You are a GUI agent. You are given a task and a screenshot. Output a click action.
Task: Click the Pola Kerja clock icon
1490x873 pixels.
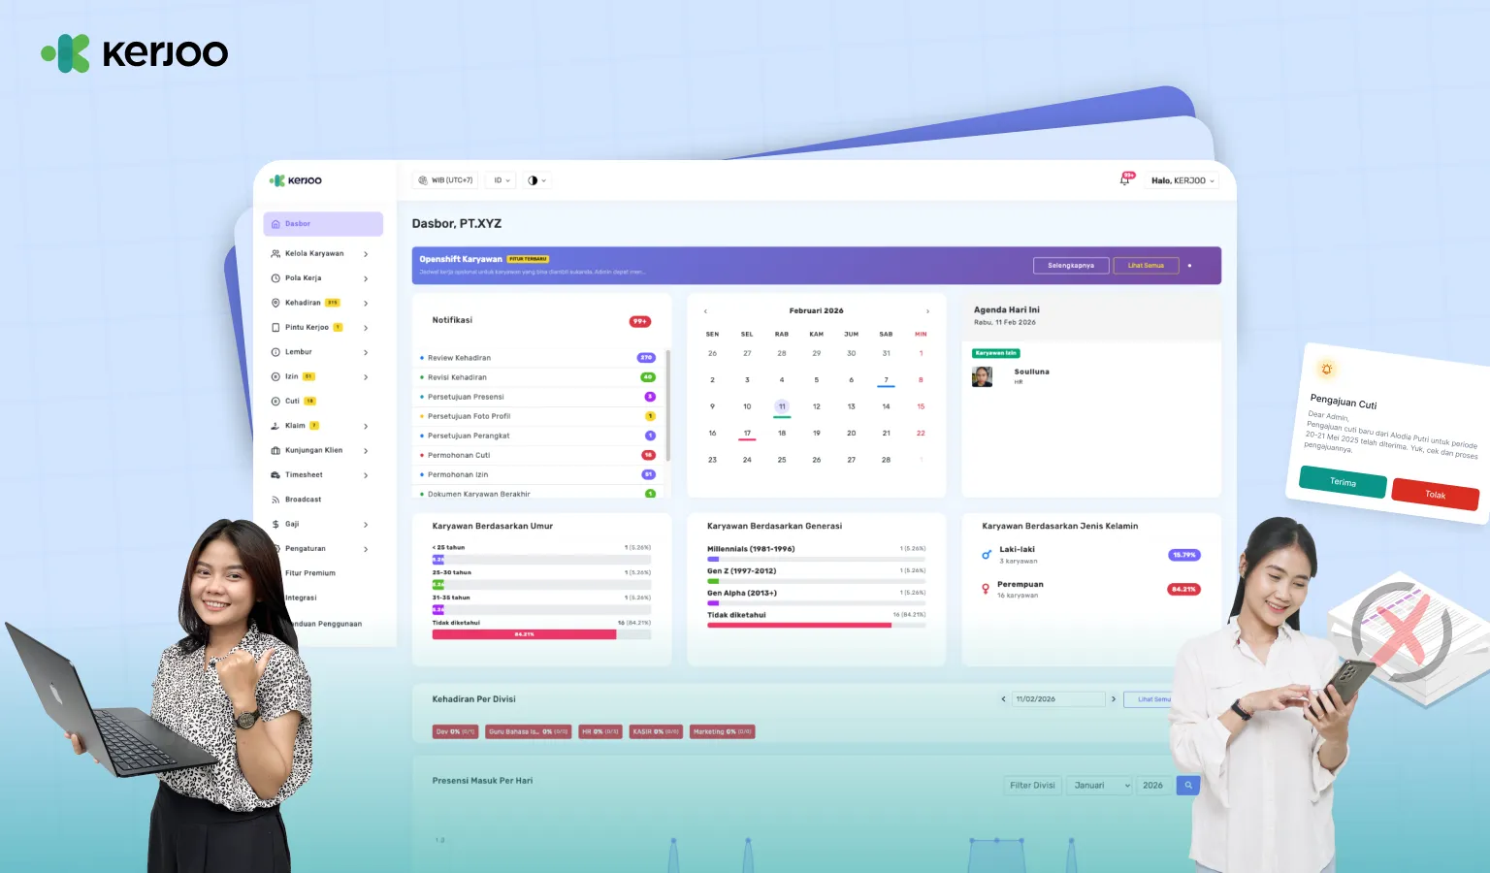275,278
